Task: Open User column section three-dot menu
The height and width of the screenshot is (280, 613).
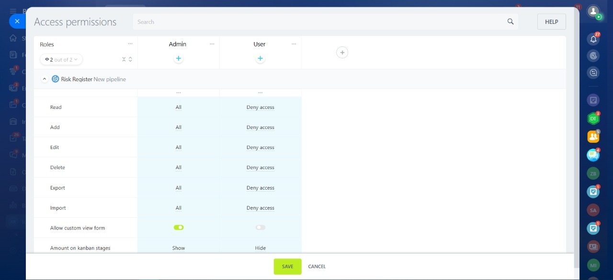Action: tap(261, 93)
